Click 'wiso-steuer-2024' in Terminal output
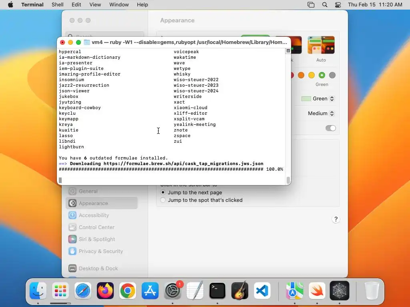Viewport: 410px width, 307px height. click(x=196, y=91)
